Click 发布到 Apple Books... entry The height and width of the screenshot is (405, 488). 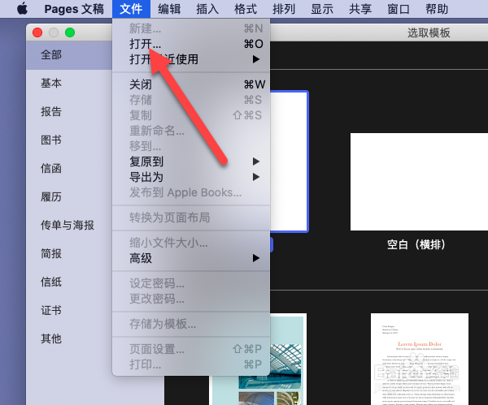click(x=191, y=192)
